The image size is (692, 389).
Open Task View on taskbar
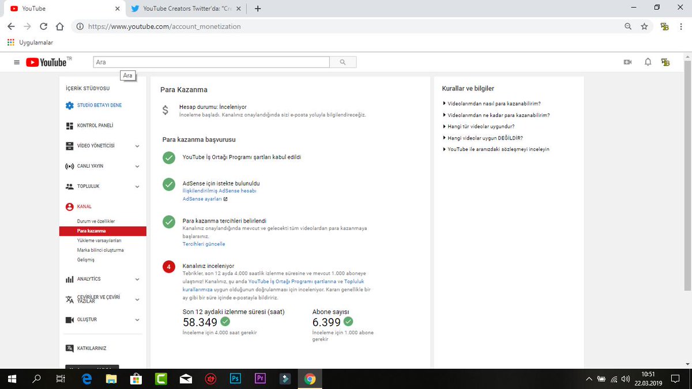(x=60, y=379)
